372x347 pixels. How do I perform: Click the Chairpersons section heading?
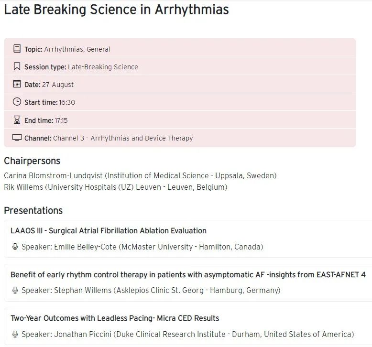32,161
